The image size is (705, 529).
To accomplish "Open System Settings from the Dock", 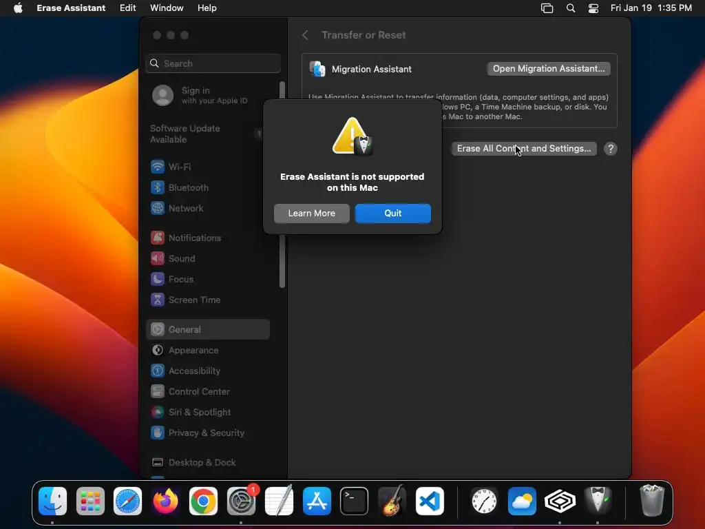I will pyautogui.click(x=241, y=501).
